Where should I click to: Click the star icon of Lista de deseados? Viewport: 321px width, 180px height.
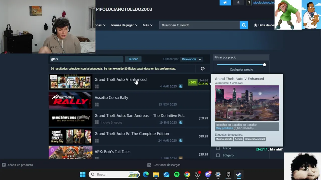[256, 25]
